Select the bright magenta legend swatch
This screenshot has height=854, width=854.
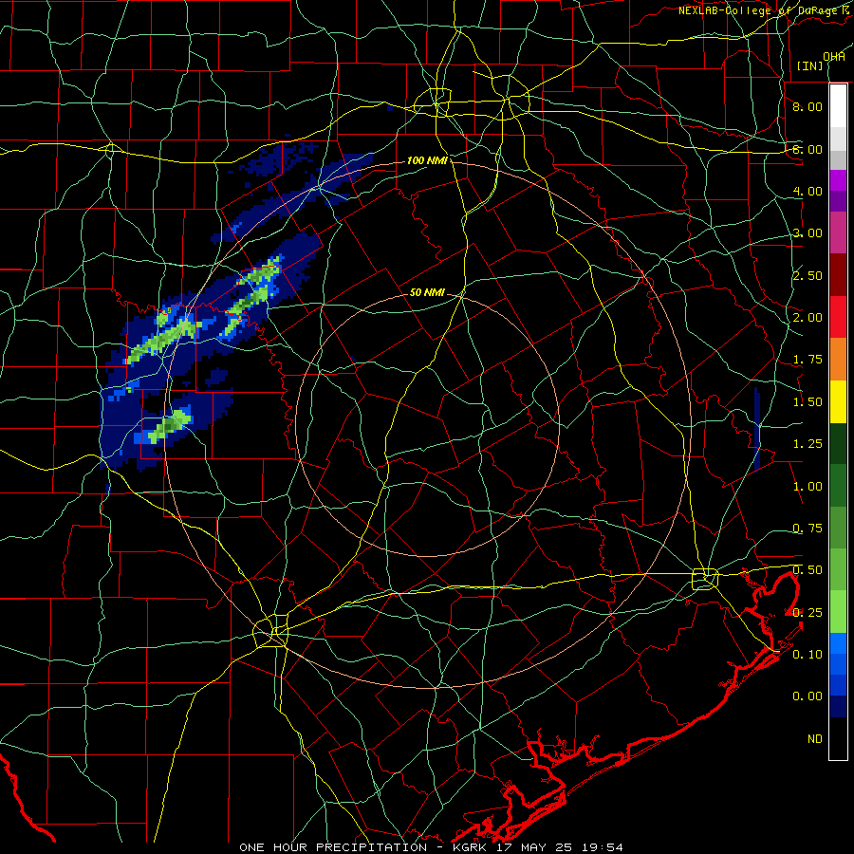(838, 180)
